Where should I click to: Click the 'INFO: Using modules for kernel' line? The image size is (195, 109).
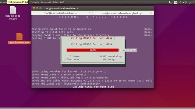[69, 71]
